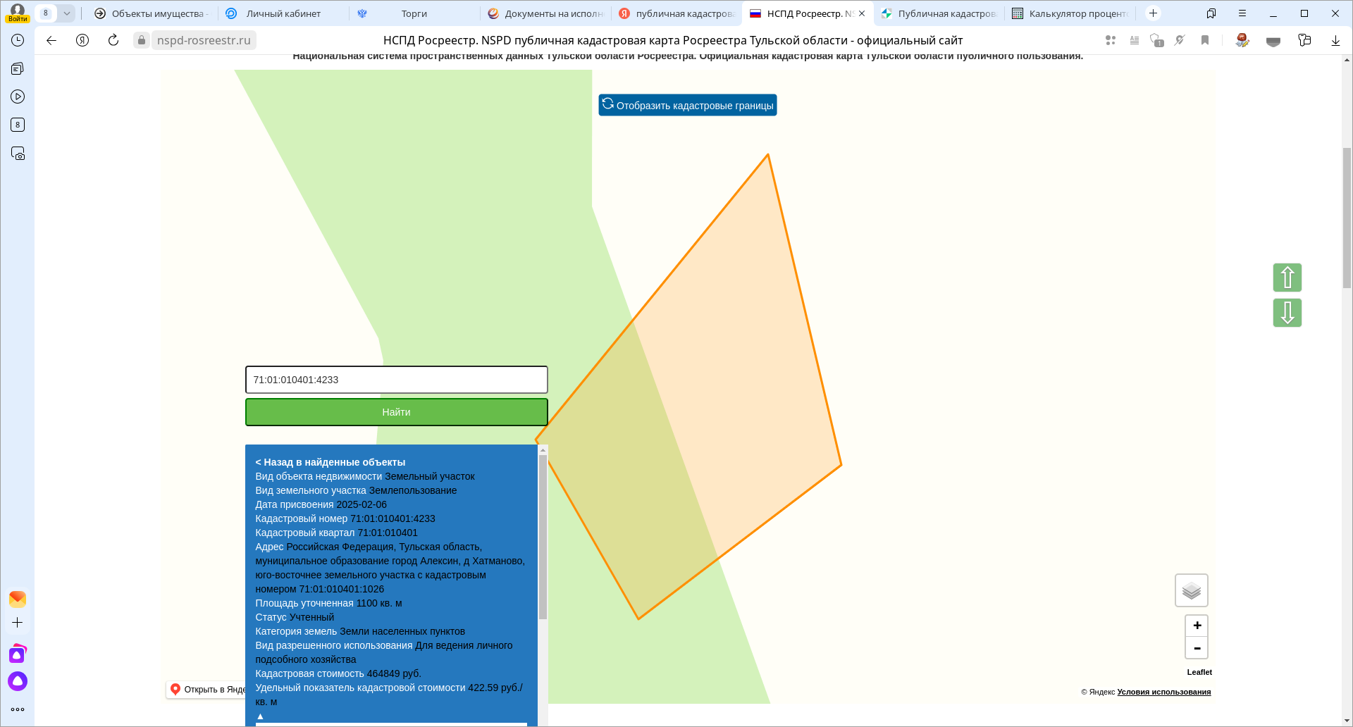Pan map with green down arrow

click(x=1287, y=313)
